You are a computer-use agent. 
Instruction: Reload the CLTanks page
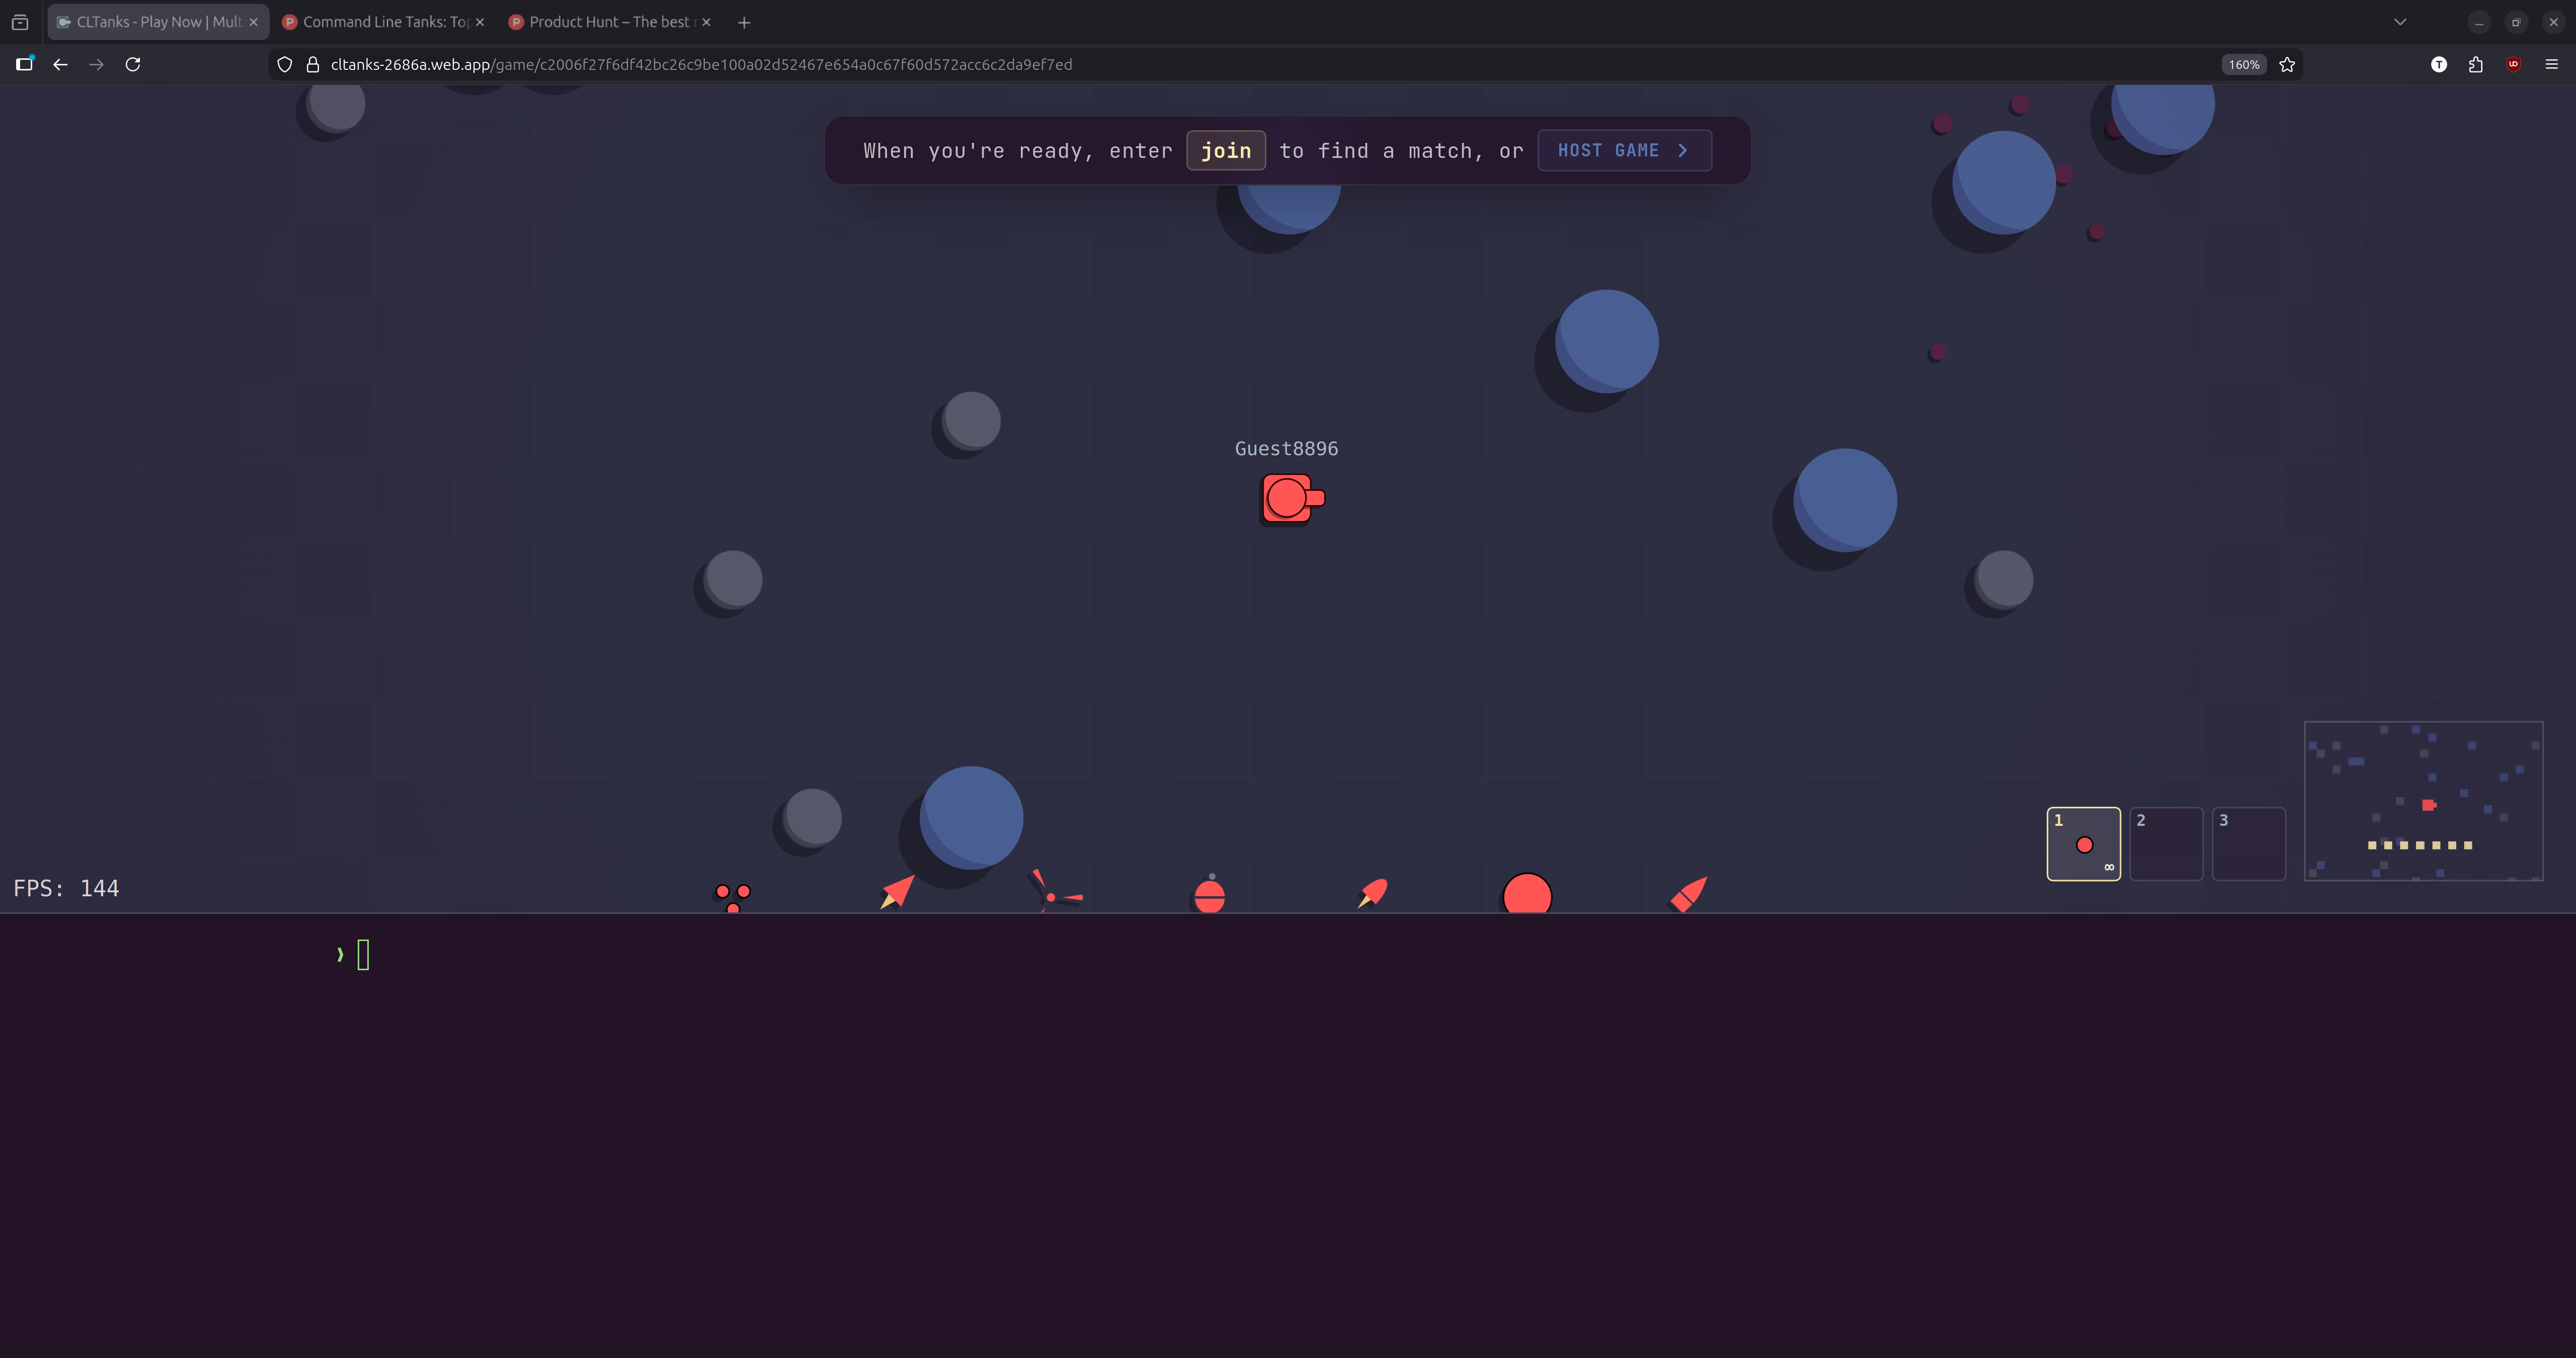(x=132, y=64)
